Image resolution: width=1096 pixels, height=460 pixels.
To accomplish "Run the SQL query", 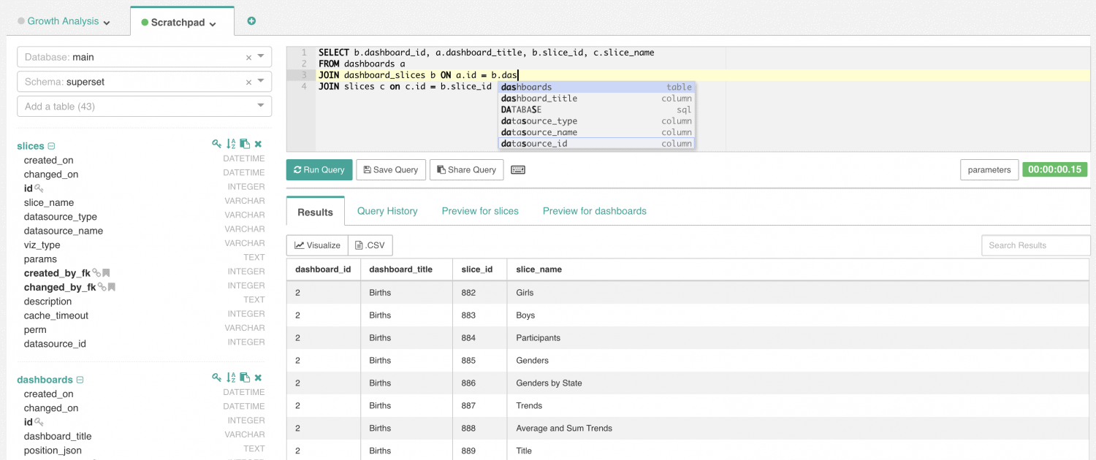I will pyautogui.click(x=319, y=169).
